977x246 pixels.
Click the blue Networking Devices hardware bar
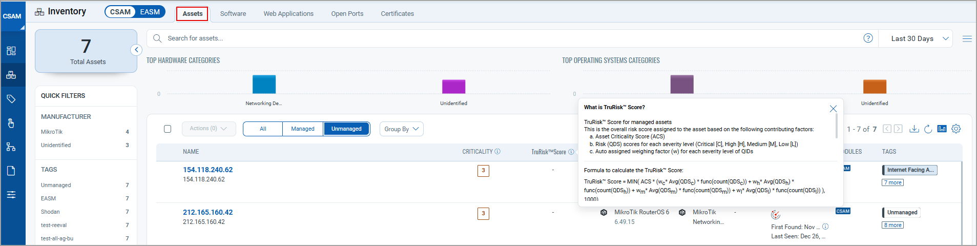264,84
